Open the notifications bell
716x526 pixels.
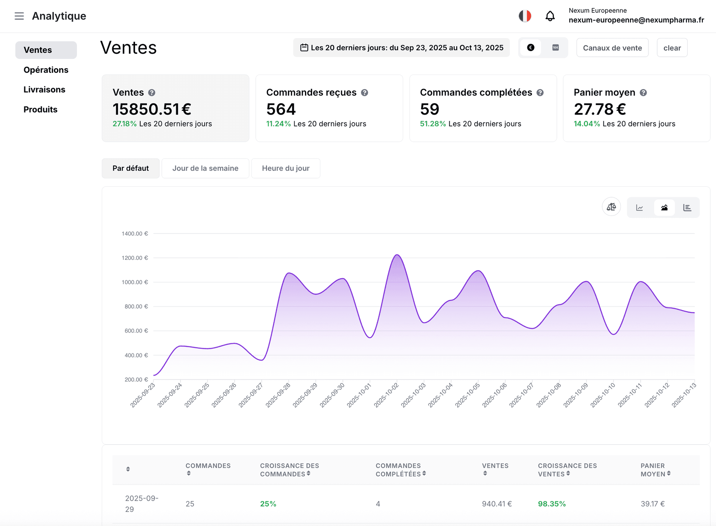pos(550,16)
